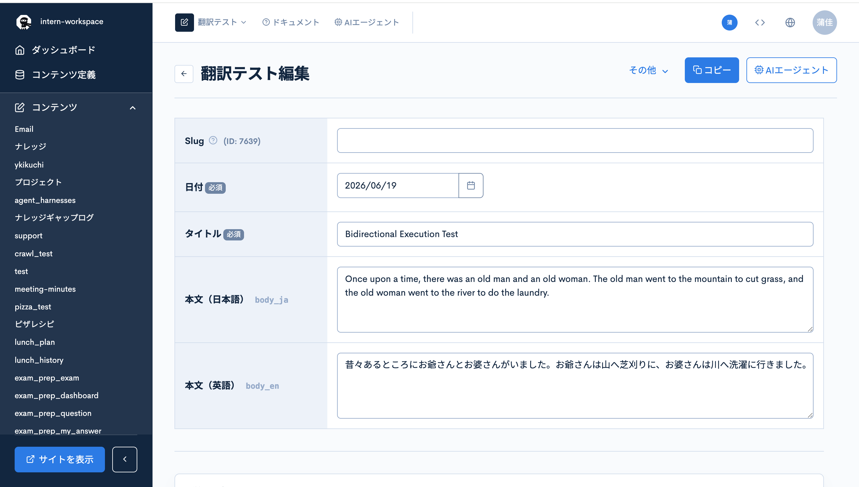Open pizza_test in sidebar

(33, 307)
